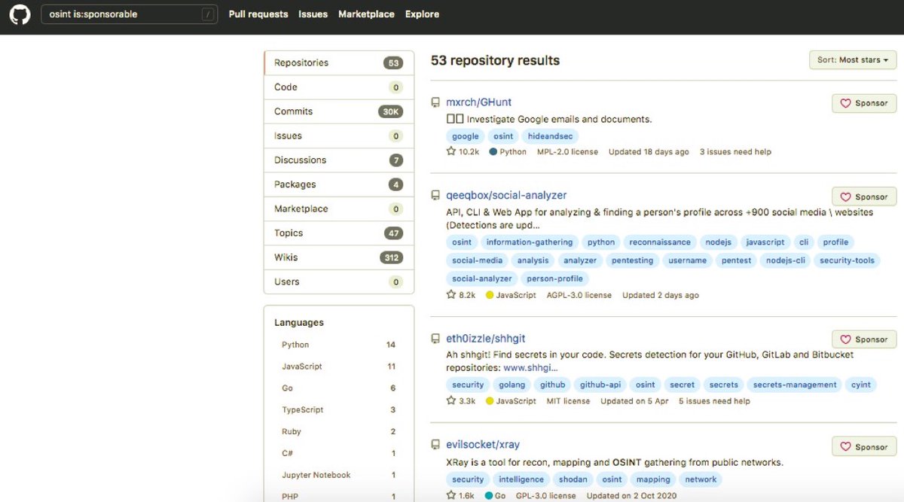The image size is (904, 502).
Task: Click repo icon beside qeeqbox/social-analyzer
Action: [x=435, y=196]
